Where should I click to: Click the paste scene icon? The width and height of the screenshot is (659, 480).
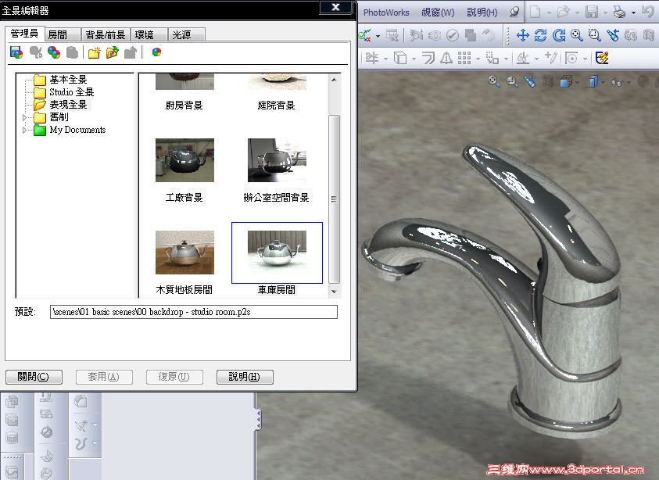pos(72,52)
